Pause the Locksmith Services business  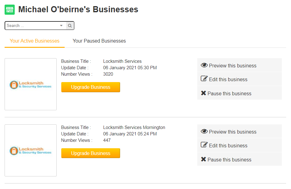pyautogui.click(x=229, y=94)
